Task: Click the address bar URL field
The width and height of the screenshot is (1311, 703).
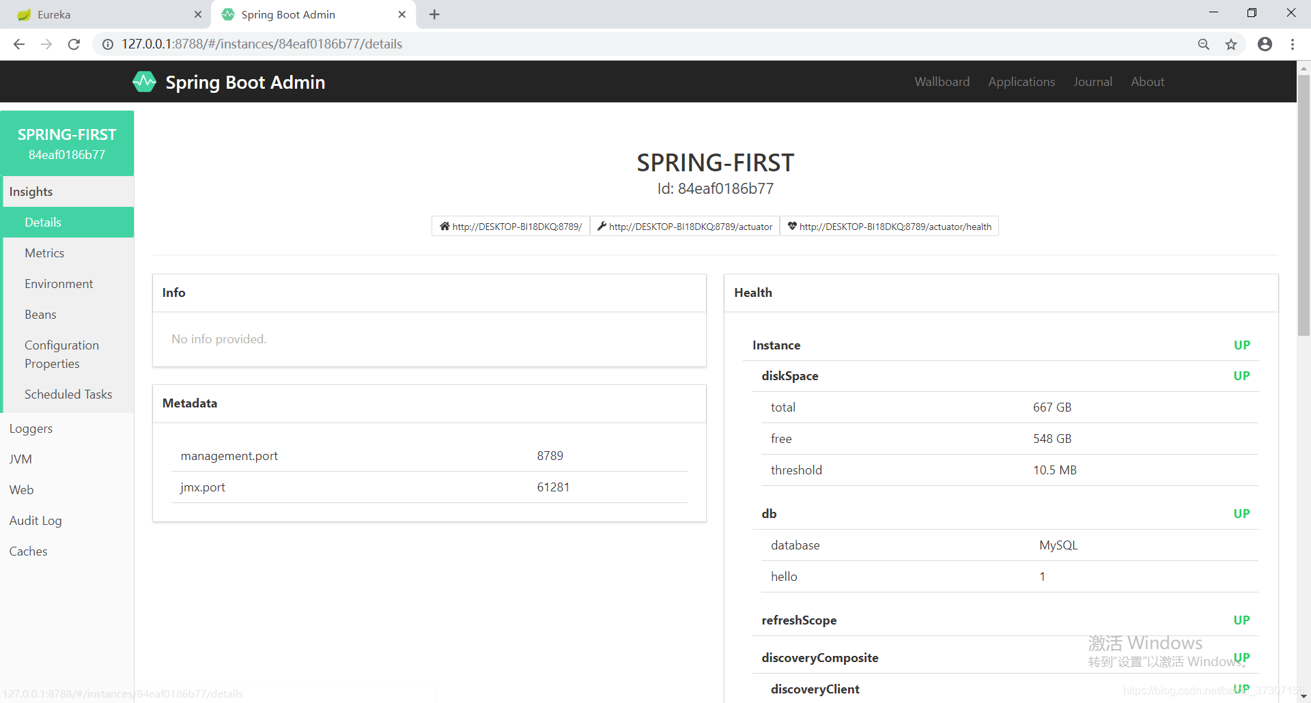Action: click(642, 44)
